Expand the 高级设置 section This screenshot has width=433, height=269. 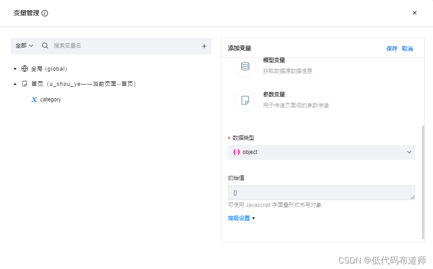(x=239, y=218)
